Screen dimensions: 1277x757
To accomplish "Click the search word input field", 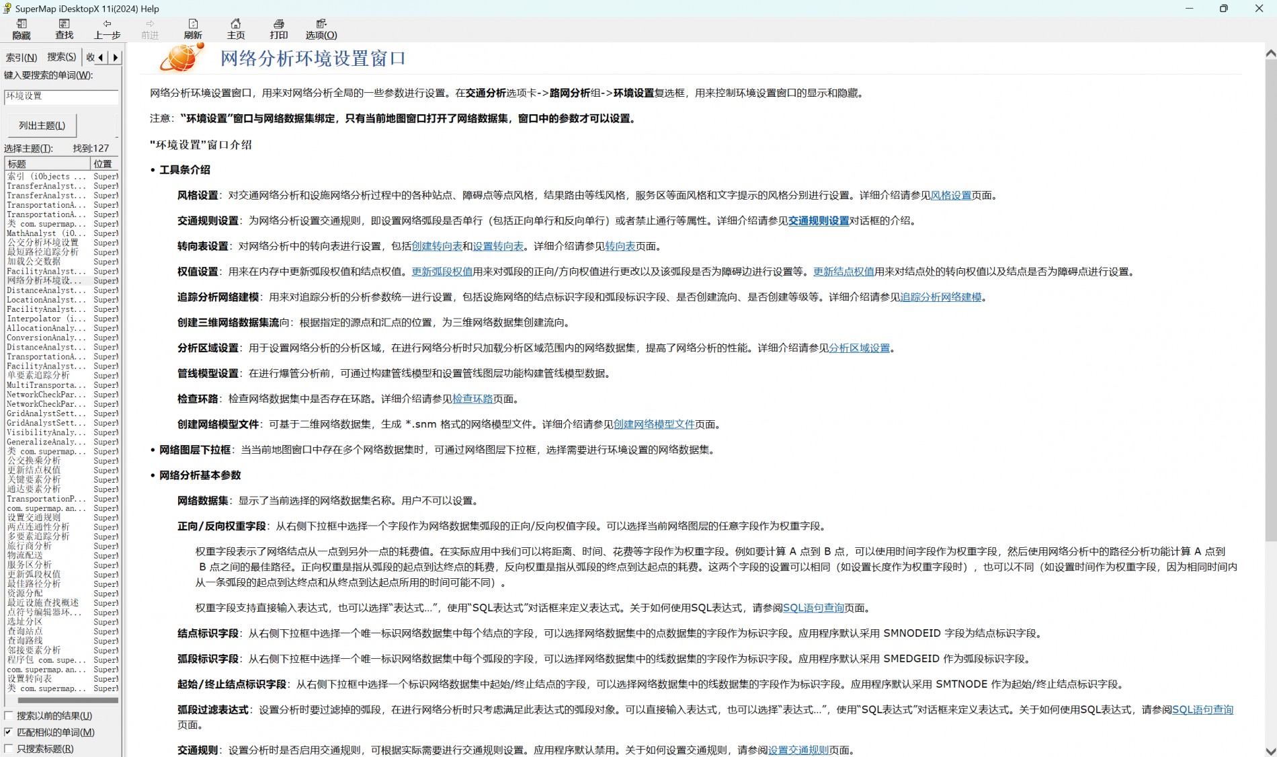I will [x=61, y=96].
